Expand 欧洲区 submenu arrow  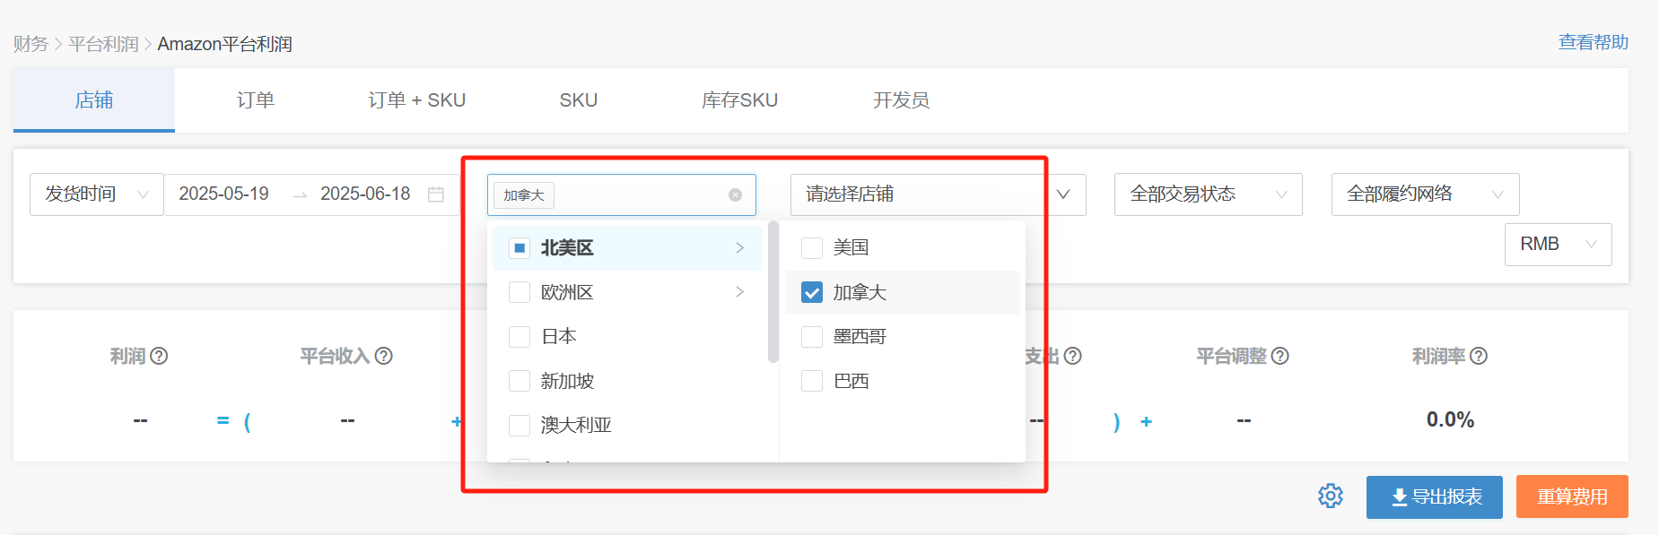point(739,292)
